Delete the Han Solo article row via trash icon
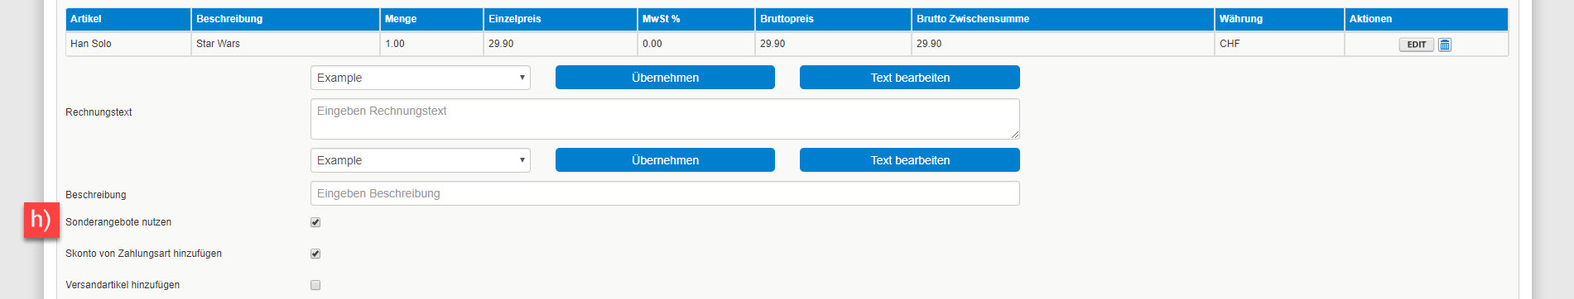 pos(1445,45)
